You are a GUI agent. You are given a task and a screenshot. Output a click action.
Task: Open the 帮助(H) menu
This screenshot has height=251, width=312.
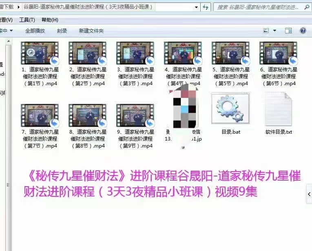tap(50, 20)
